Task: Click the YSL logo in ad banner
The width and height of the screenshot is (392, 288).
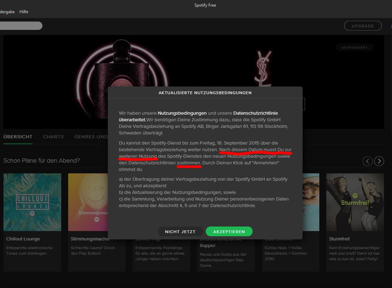Action: (263, 69)
